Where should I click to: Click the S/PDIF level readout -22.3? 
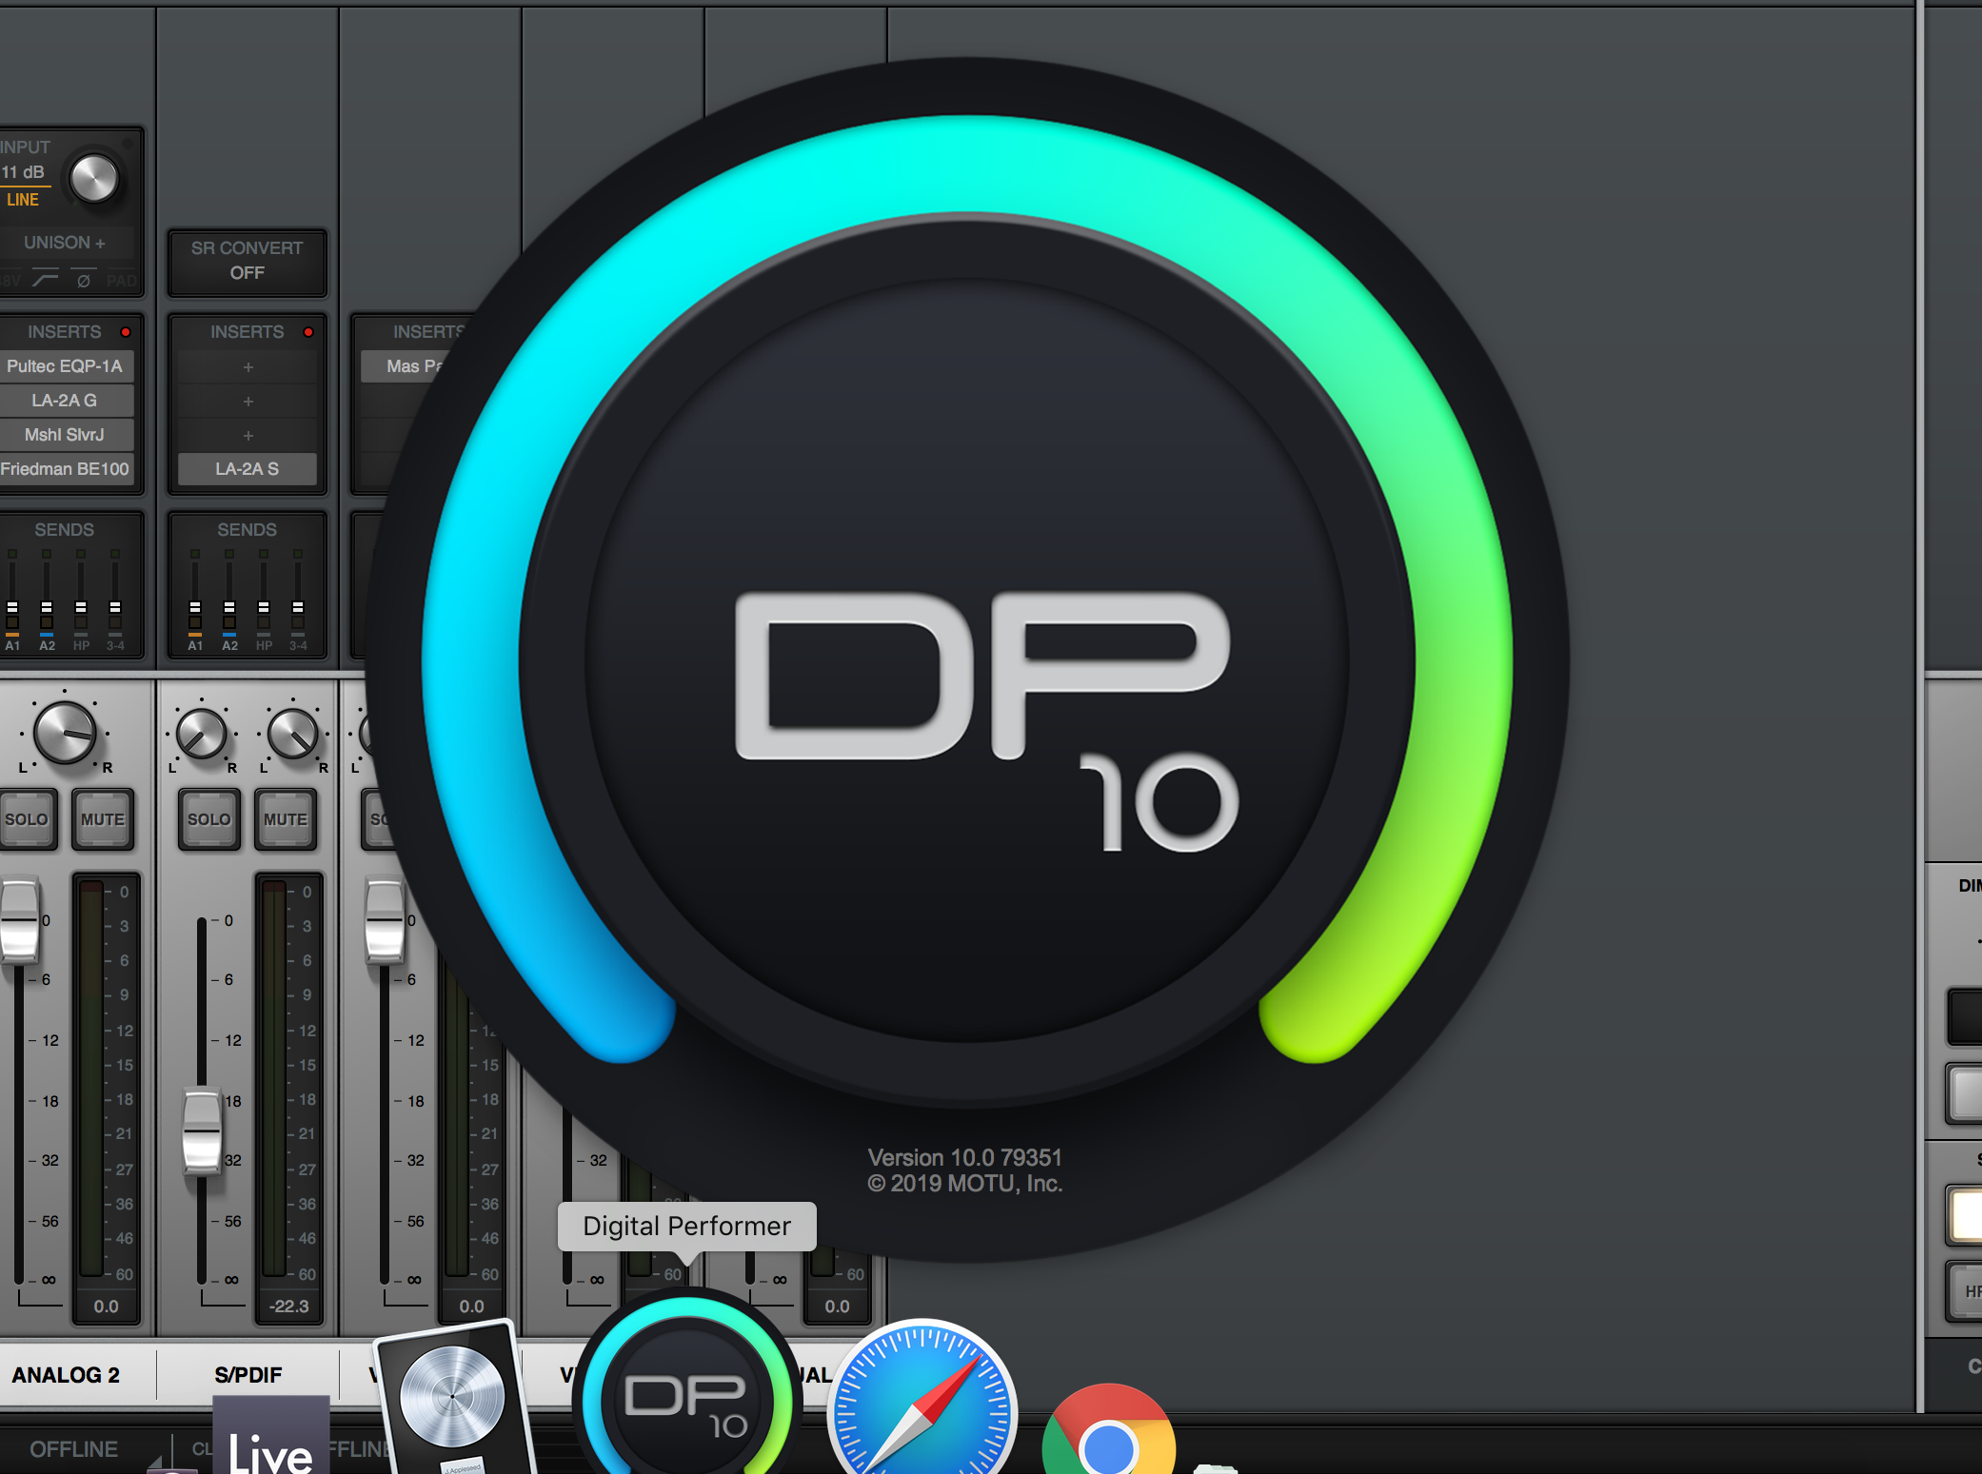(x=289, y=1307)
